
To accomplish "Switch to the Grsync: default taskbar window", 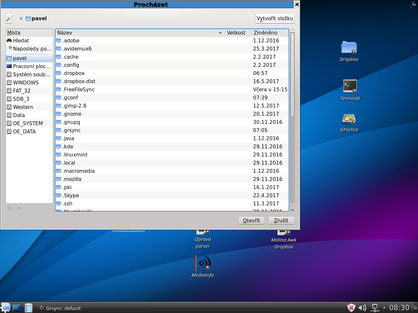I will click(60, 308).
